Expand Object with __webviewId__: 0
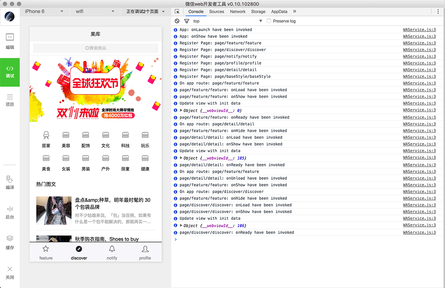445x288 pixels. (x=181, y=110)
